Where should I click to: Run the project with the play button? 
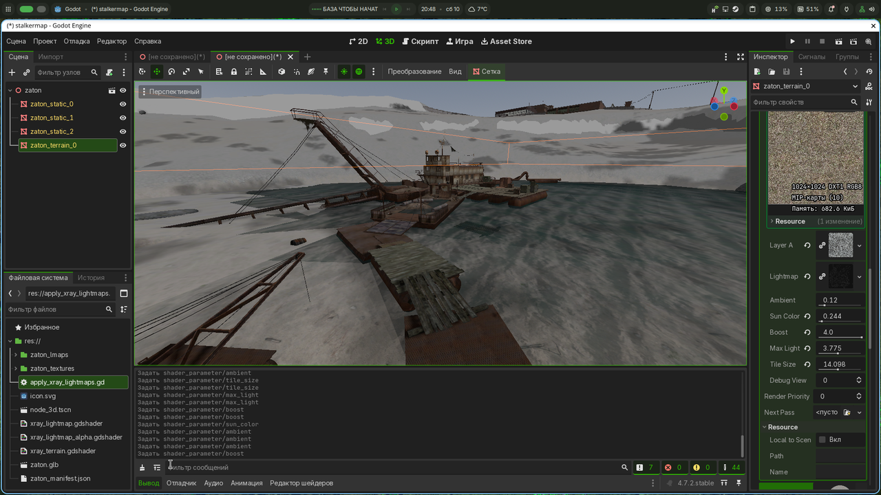click(792, 41)
